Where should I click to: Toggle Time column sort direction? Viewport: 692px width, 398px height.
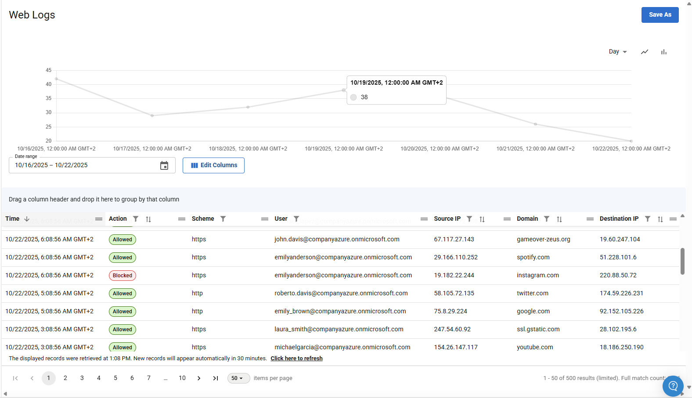(x=27, y=219)
